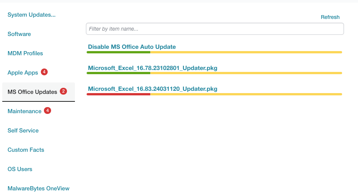This screenshot has height=193, width=358.
Task: Switch to the Software tab
Action: pos(19,34)
